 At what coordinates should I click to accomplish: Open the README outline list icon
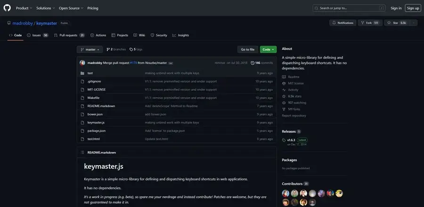point(82,153)
